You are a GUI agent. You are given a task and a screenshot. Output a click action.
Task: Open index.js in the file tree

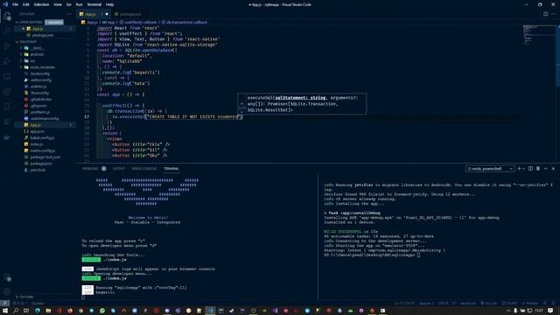[x=37, y=144]
